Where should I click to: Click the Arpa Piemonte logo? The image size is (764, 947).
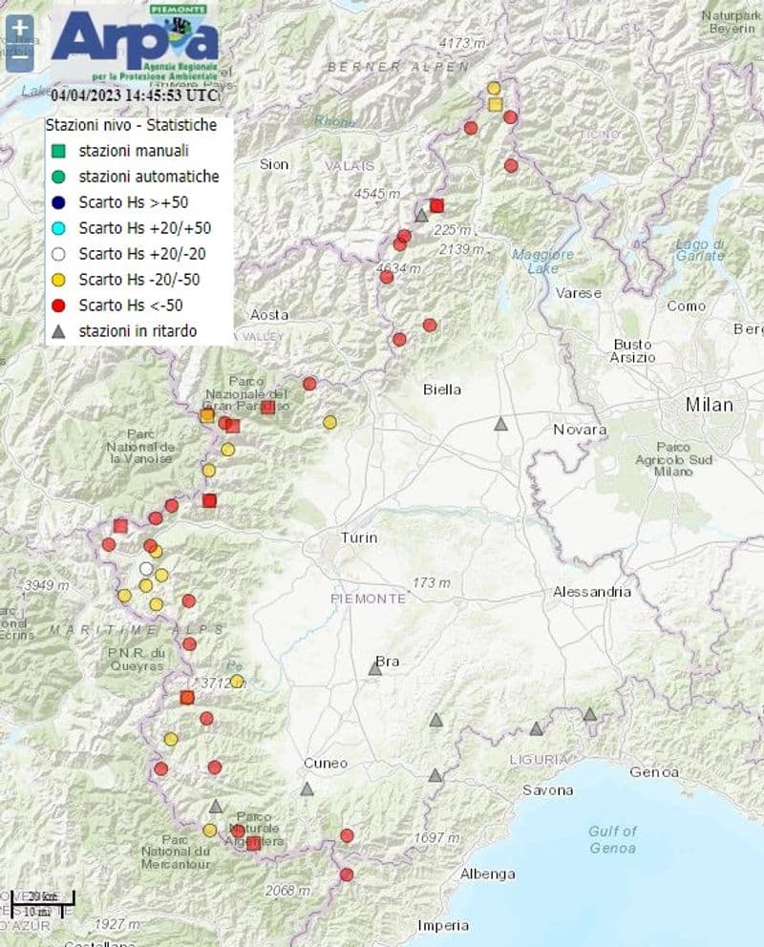pyautogui.click(x=134, y=43)
